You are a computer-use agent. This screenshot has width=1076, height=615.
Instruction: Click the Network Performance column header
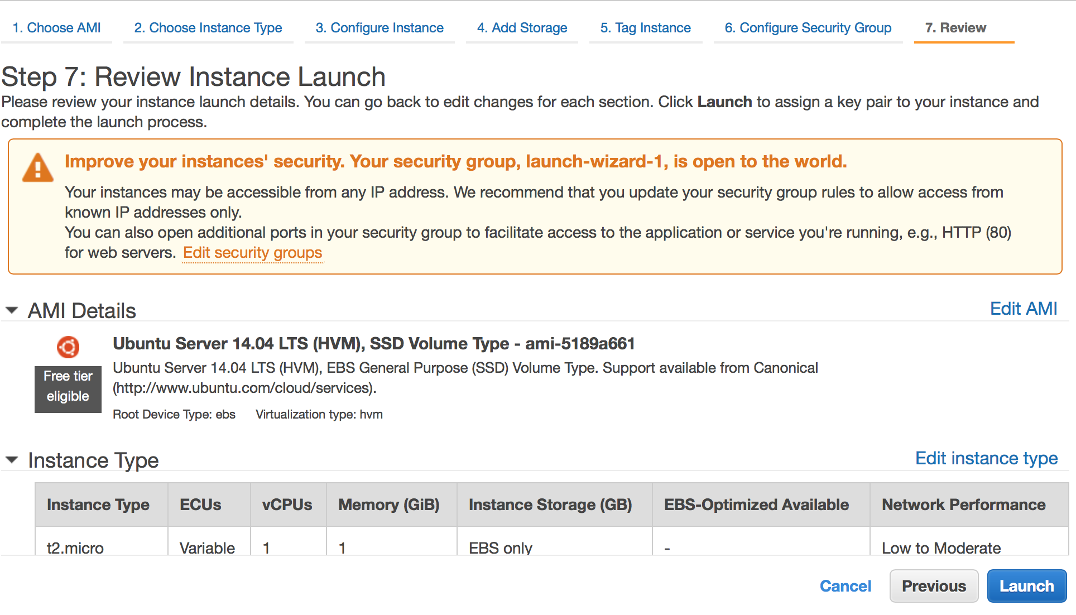[963, 505]
